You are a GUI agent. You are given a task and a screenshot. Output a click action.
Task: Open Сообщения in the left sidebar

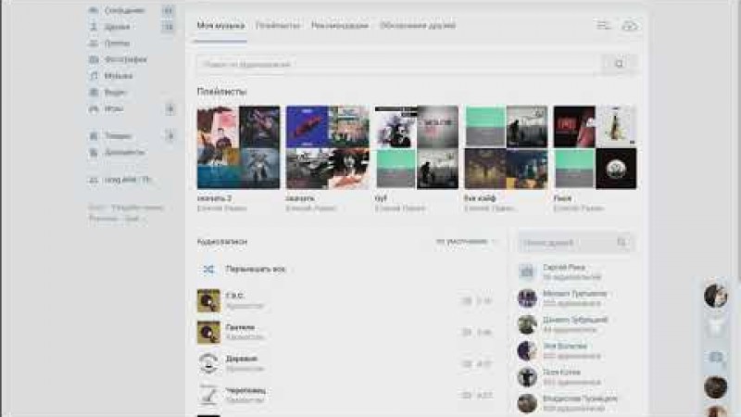(124, 10)
